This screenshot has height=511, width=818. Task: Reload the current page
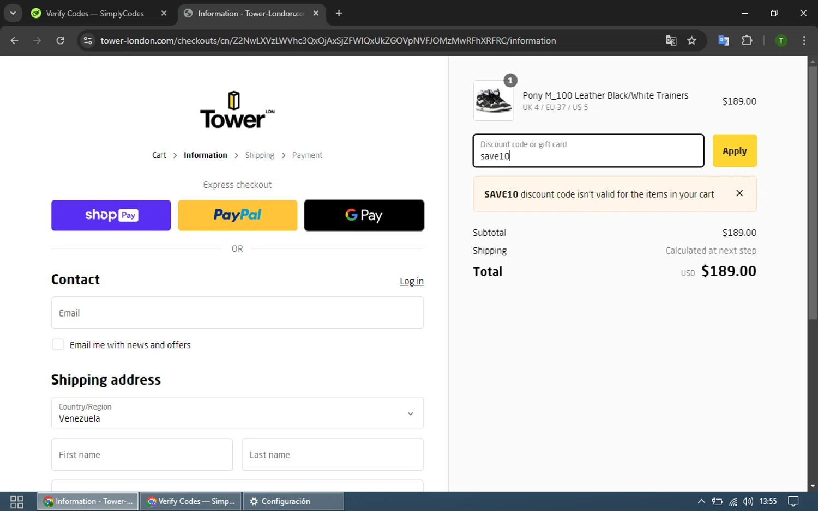tap(61, 40)
